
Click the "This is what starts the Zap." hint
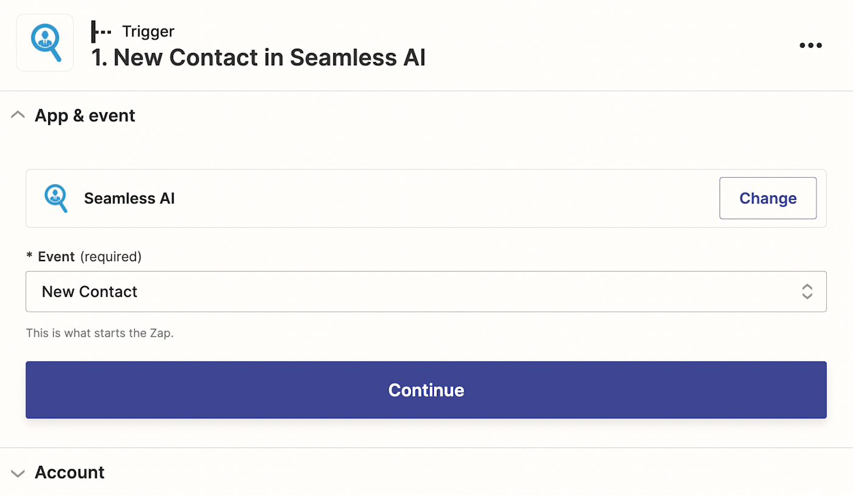[x=99, y=333]
